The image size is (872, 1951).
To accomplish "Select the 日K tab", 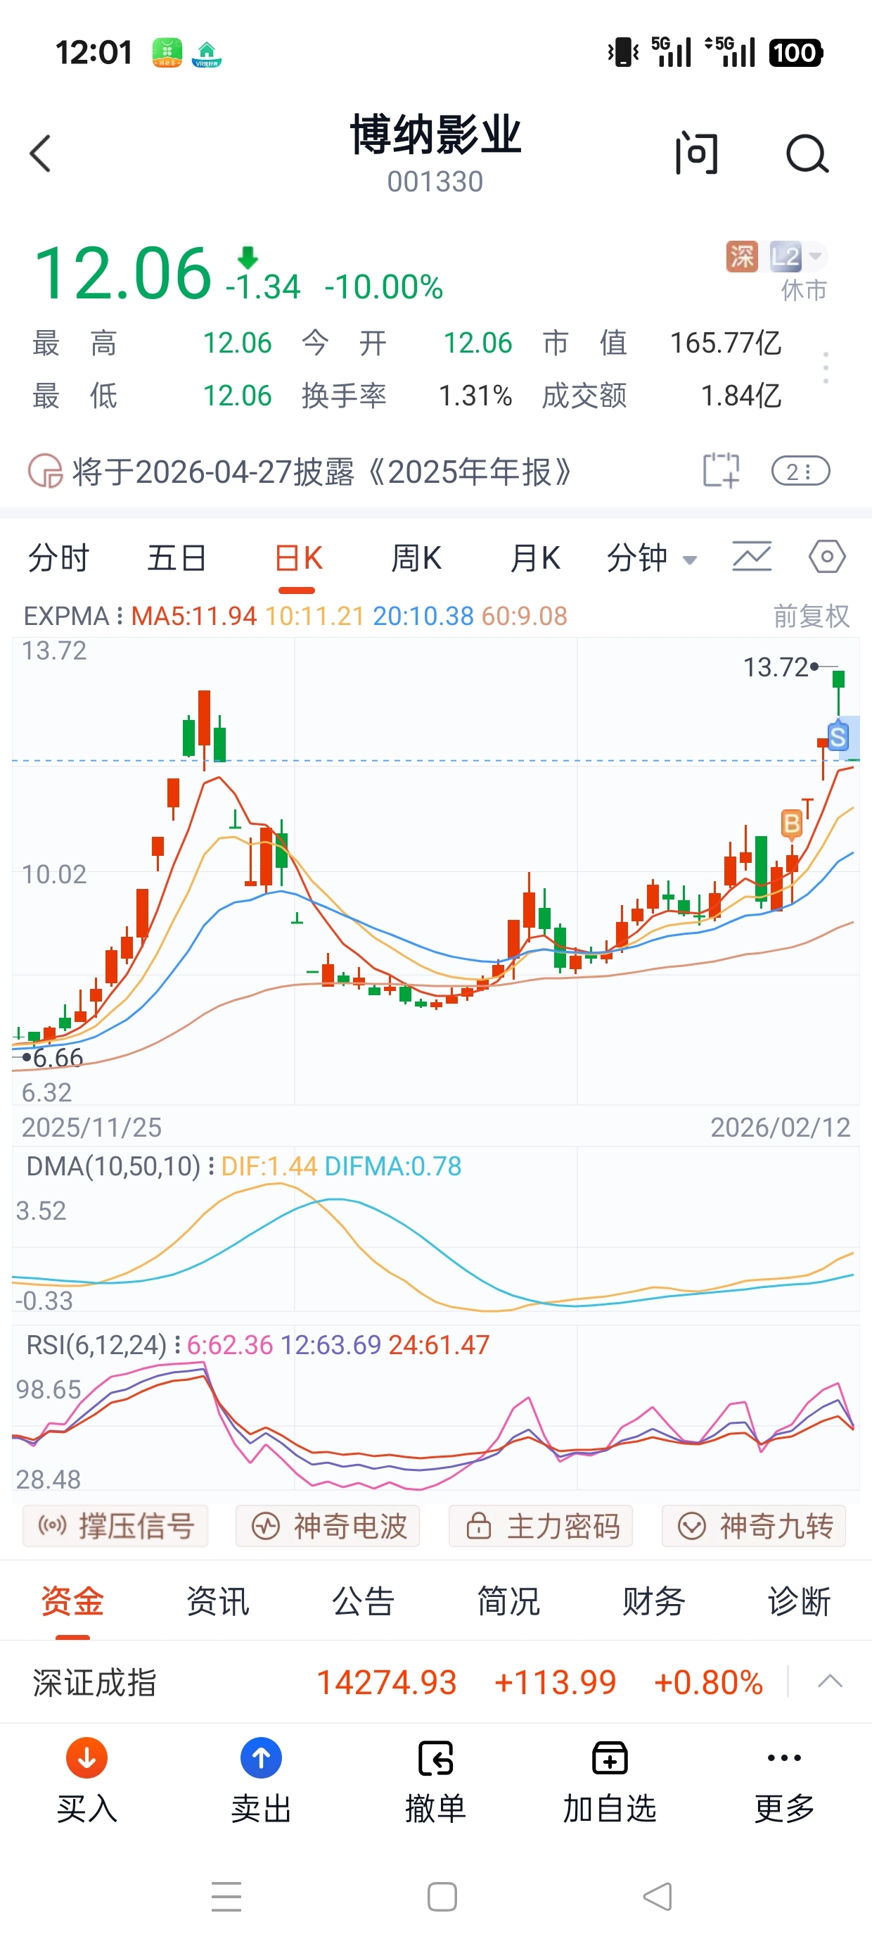I will (297, 558).
